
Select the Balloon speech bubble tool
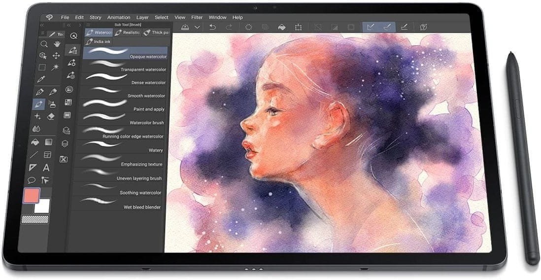coord(32,180)
